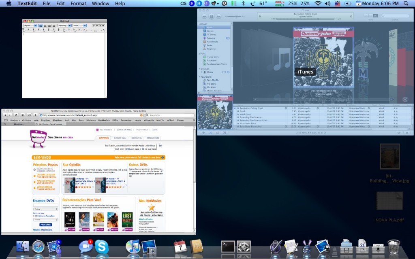Image resolution: width=415 pixels, height=259 pixels.
Task: Expand the iPhone device in iTunes sidebar
Action: [202, 72]
